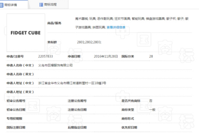
Task: Click the 后期指定日期 label
Action: (77, 127)
